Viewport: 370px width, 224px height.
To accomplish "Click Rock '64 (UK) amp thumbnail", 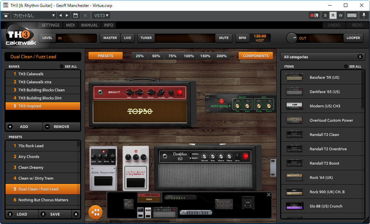I will tap(294, 178).
